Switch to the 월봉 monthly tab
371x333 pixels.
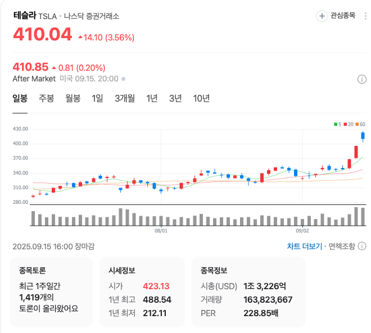[x=73, y=98]
